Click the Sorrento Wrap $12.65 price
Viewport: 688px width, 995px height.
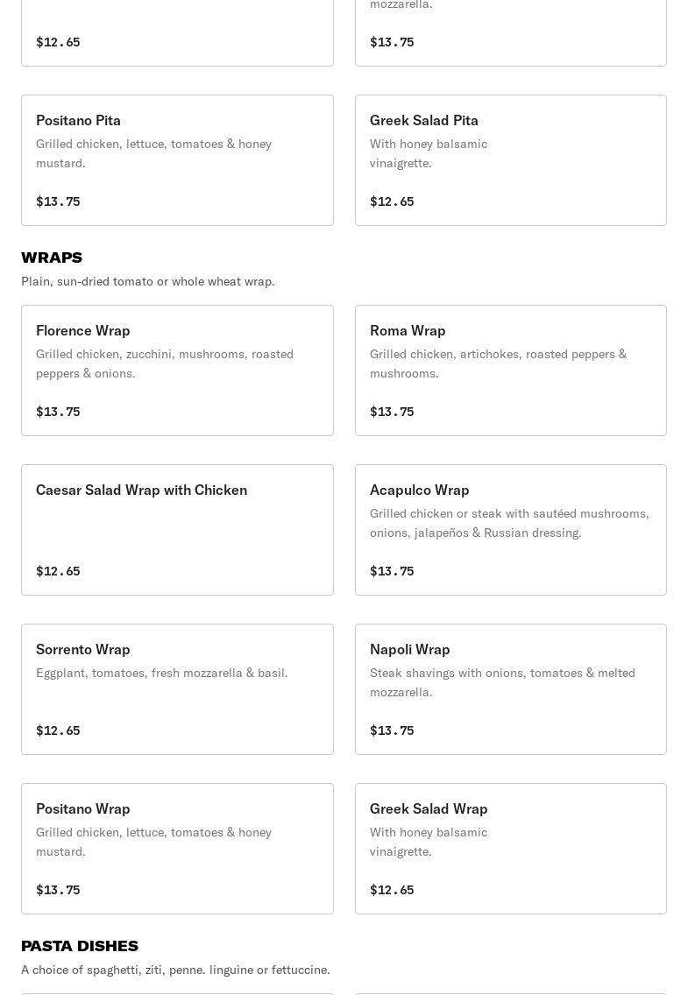coord(58,730)
